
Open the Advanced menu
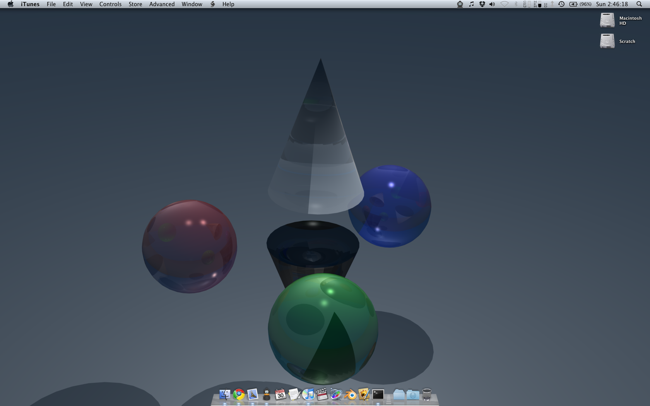point(162,4)
